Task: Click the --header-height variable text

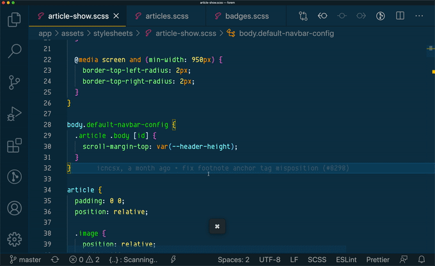Action: tap(201, 146)
